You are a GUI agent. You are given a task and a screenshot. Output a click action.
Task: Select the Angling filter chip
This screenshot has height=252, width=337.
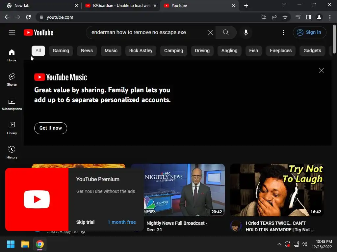(229, 51)
